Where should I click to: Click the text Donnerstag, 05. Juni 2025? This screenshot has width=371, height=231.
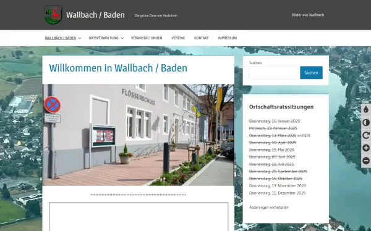pos(272,157)
